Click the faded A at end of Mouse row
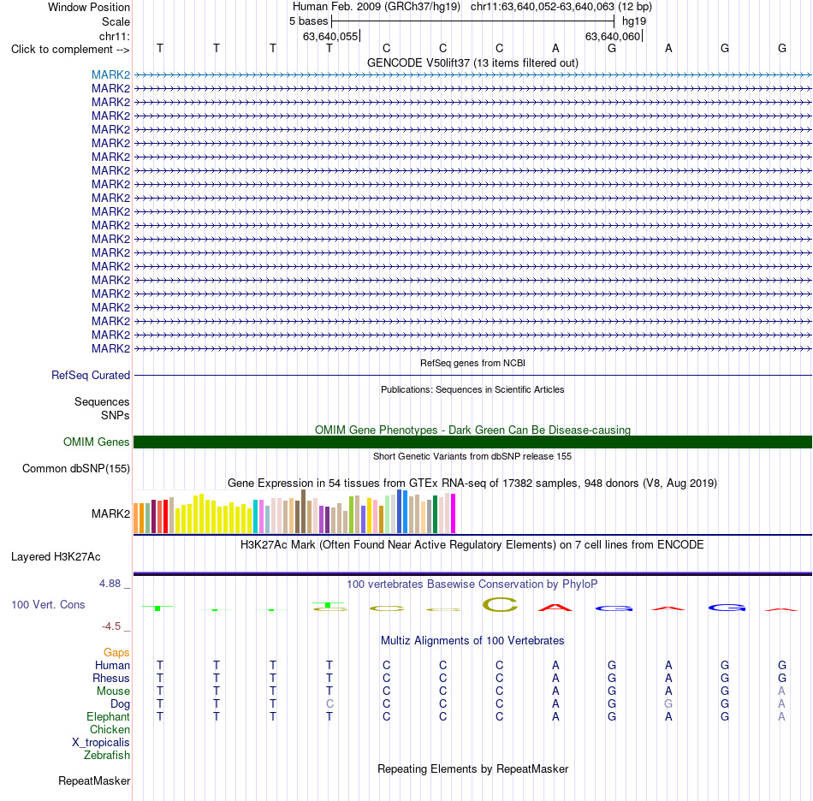The height and width of the screenshot is (801, 813). click(x=781, y=691)
